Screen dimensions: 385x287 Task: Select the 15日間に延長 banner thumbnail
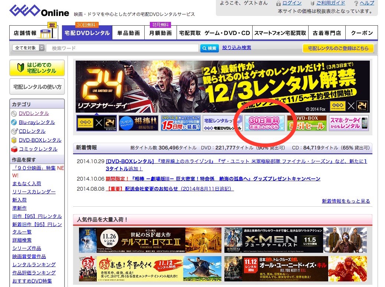pyautogui.click(x=181, y=123)
